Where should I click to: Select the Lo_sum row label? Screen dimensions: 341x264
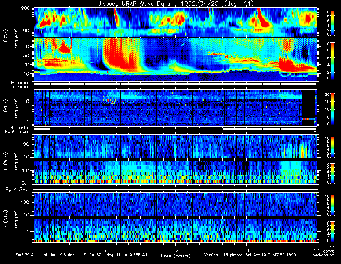(19, 87)
